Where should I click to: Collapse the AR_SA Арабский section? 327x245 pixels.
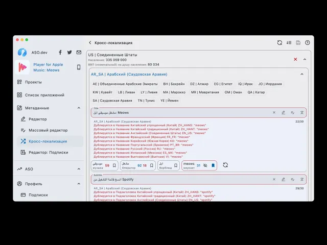302,74
